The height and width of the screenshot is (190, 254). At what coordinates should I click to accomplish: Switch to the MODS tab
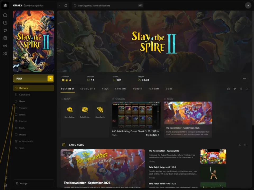(169, 89)
